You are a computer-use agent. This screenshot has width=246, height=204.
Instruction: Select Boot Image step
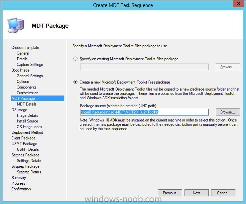coord(21,70)
